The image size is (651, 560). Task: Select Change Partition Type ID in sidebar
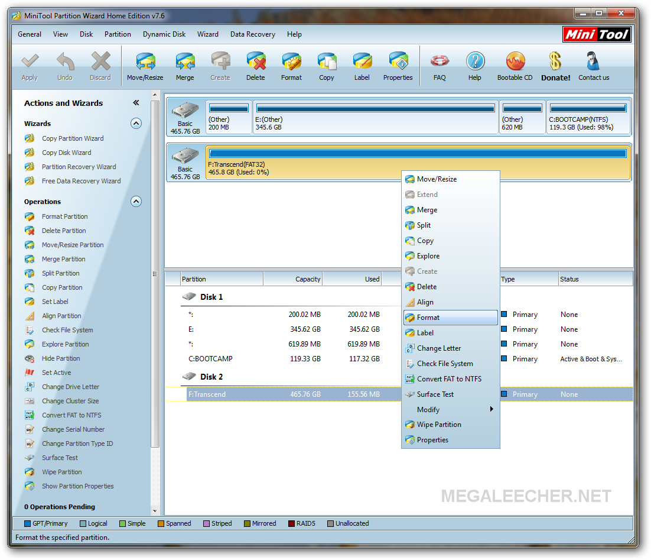tap(77, 444)
